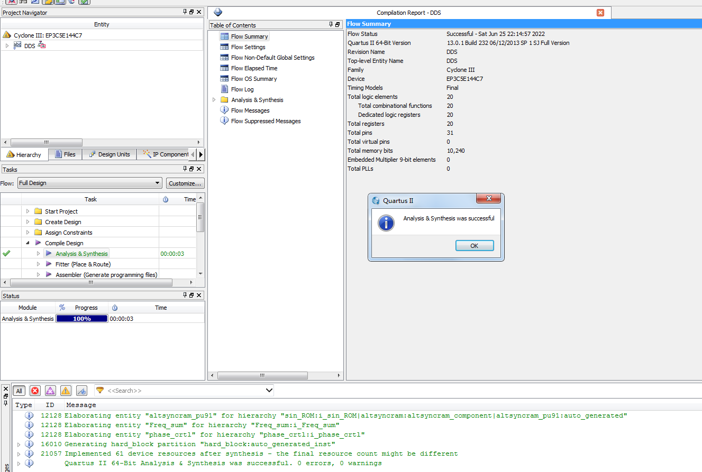Expand Analysis & Synthesis folder in Table of Contents
This screenshot has height=472, width=702.
214,100
